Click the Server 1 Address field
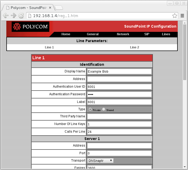Screen dimensions: 188x170 (119, 146)
